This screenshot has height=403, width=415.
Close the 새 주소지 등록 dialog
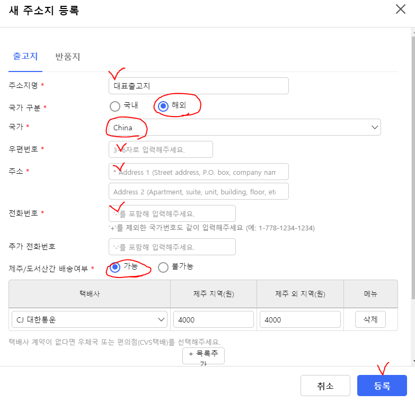tap(401, 9)
